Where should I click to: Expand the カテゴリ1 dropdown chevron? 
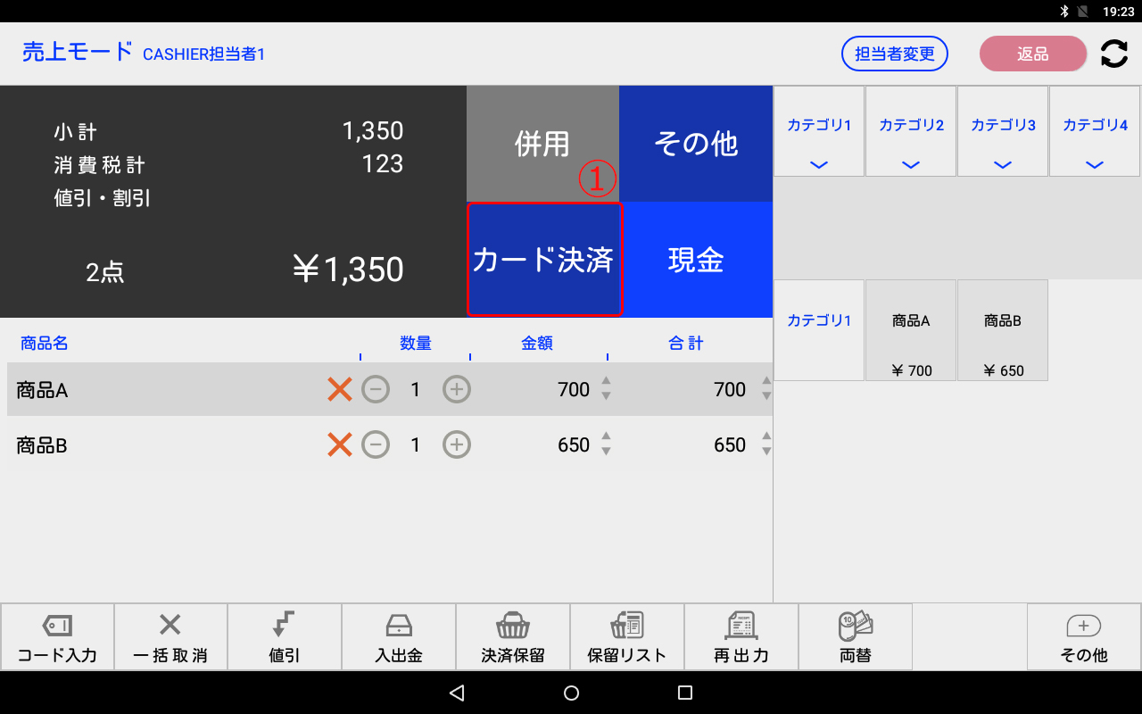(818, 164)
